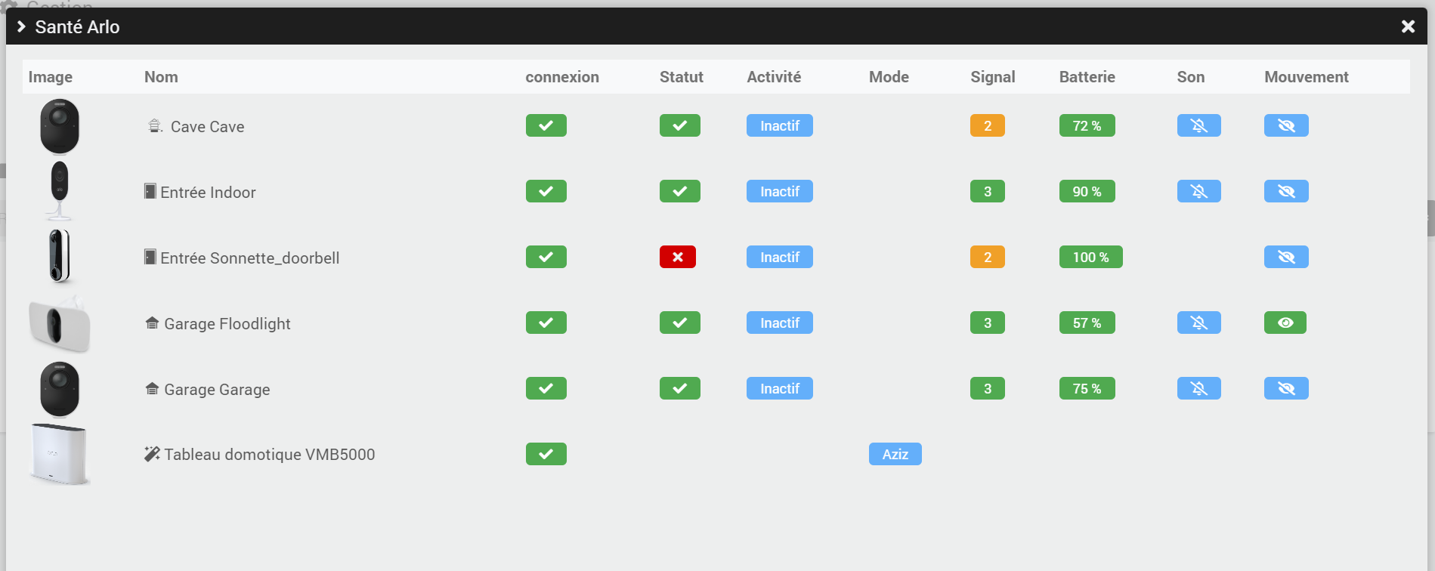The image size is (1435, 571).
Task: Click the Activité column header
Action: 774,77
